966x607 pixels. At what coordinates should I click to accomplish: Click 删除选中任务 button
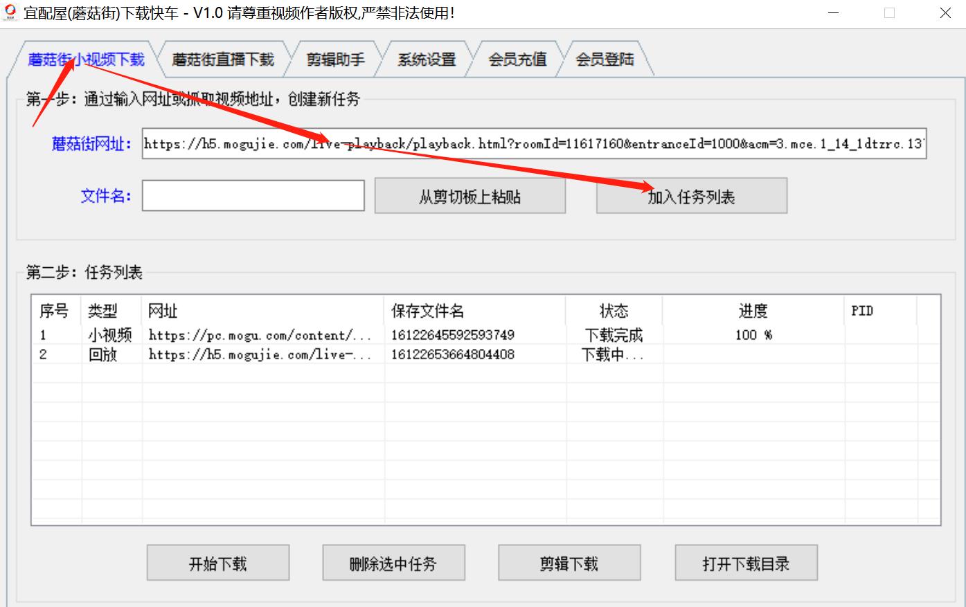(393, 563)
